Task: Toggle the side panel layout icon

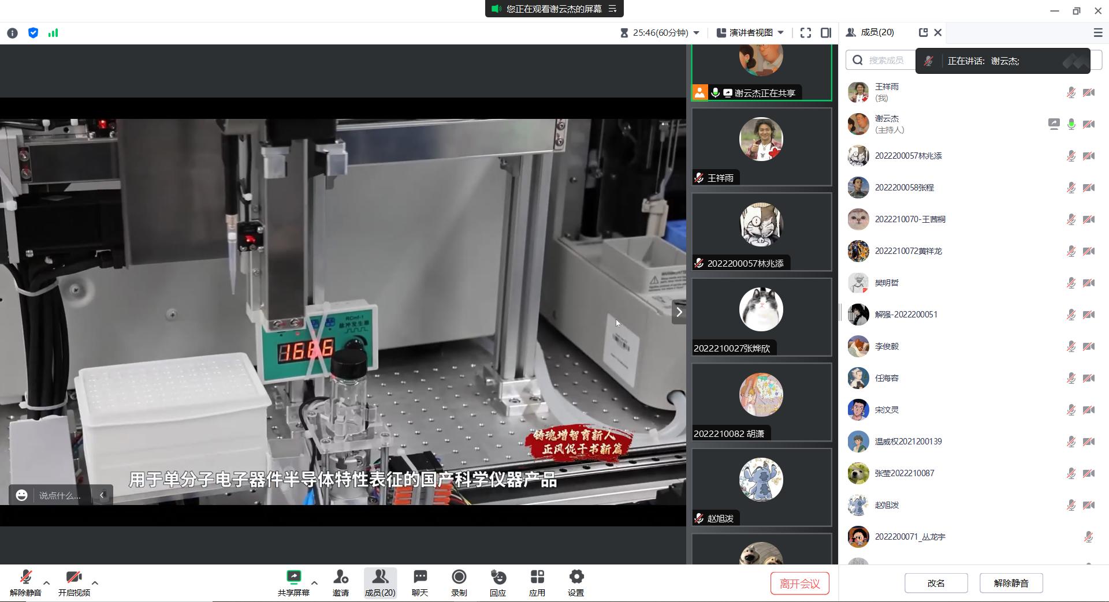Action: pyautogui.click(x=826, y=33)
